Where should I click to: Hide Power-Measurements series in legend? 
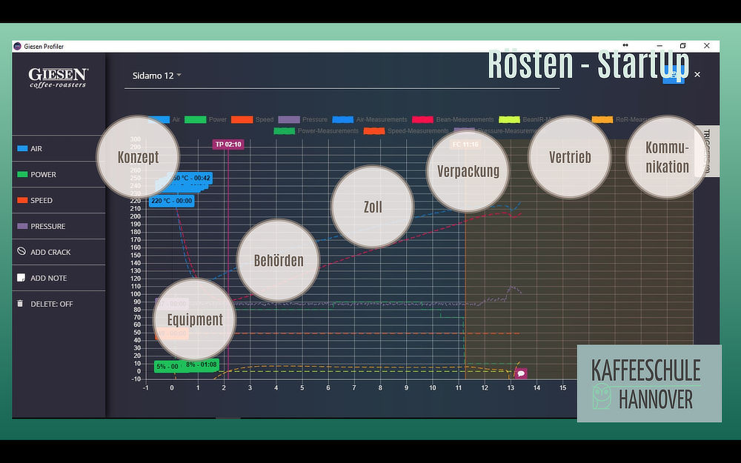(x=326, y=131)
